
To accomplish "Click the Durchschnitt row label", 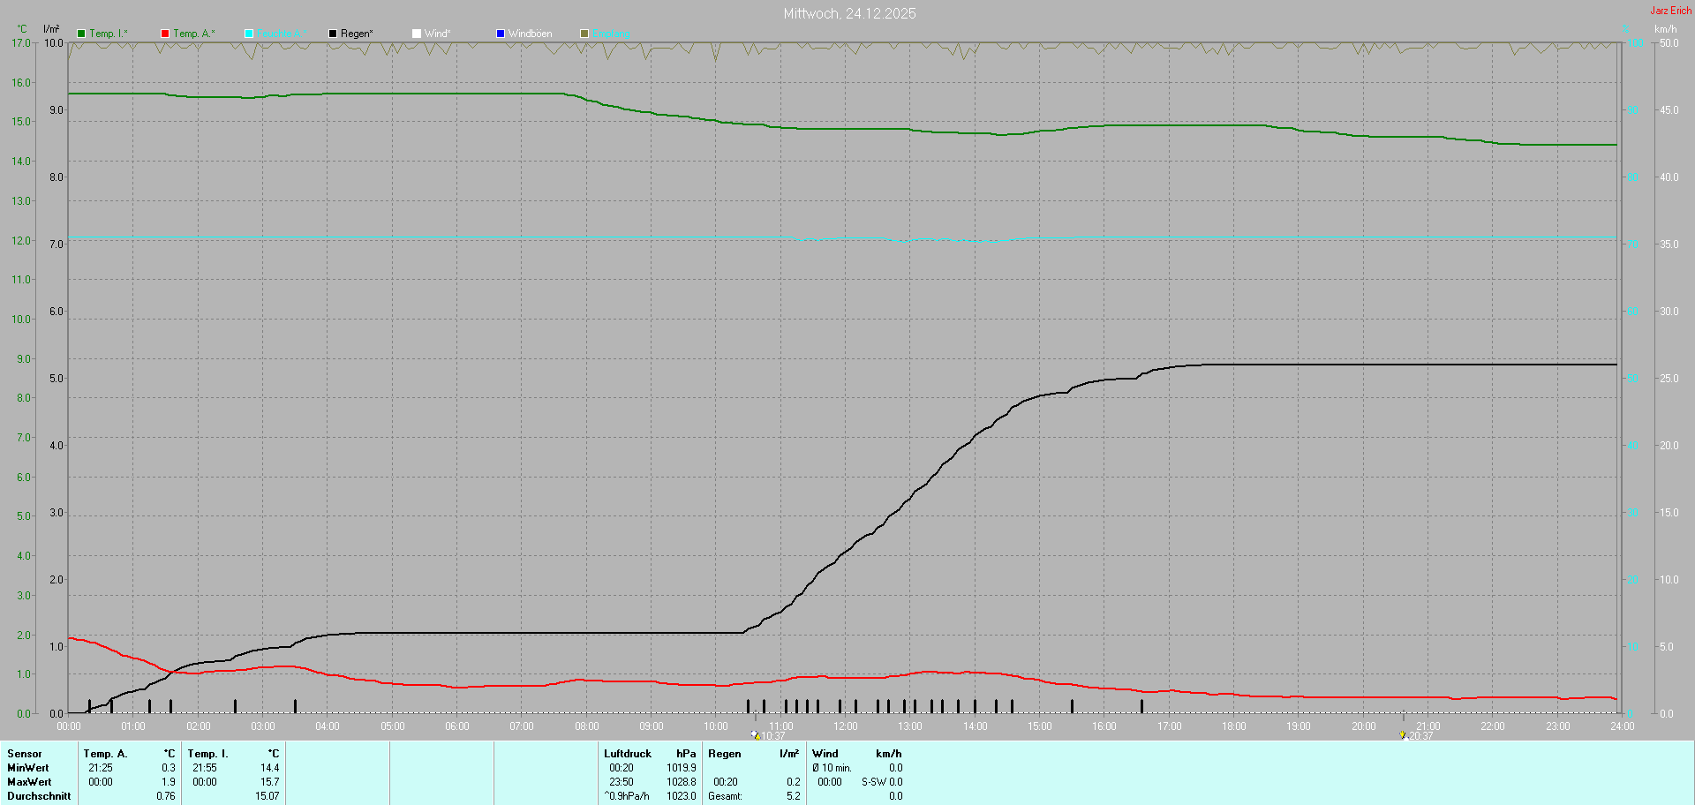I will (x=39, y=796).
